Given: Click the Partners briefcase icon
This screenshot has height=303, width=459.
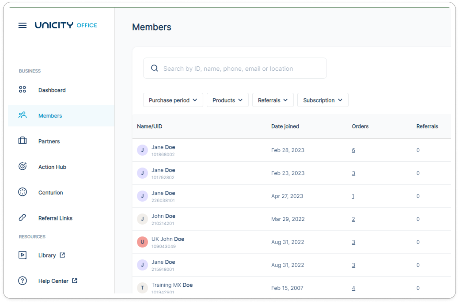Looking at the screenshot, I should (22, 140).
